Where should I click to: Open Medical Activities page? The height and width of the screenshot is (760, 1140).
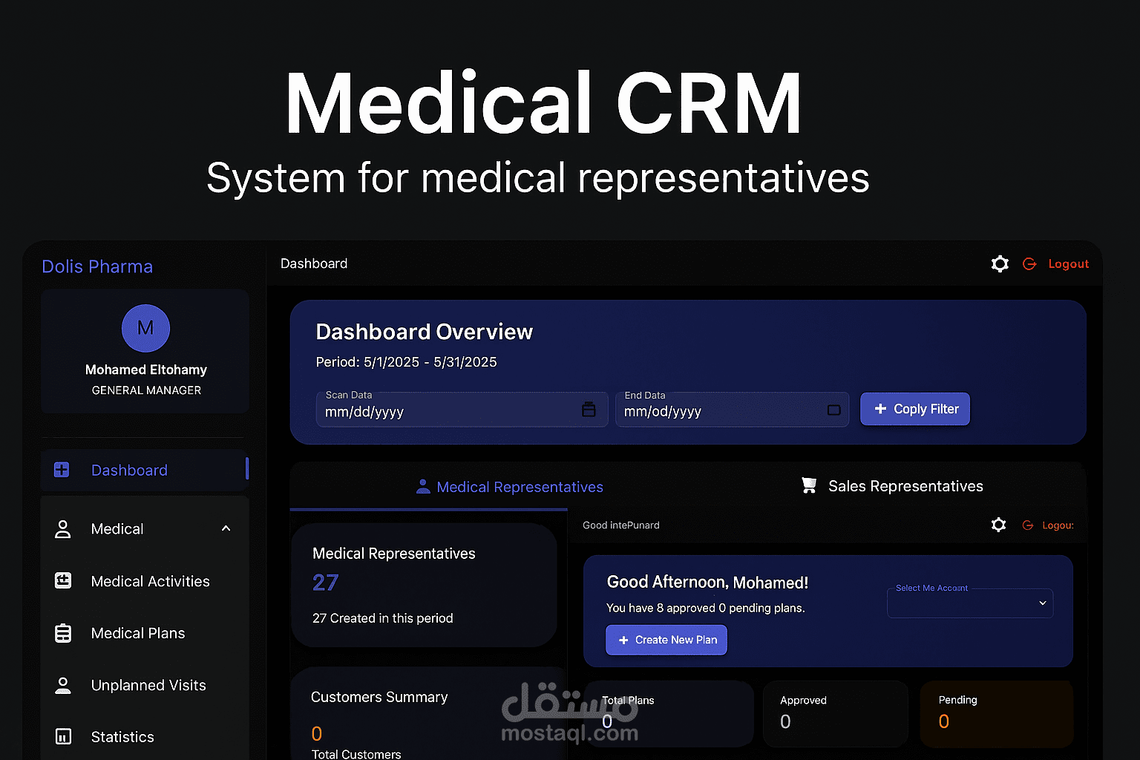[150, 581]
